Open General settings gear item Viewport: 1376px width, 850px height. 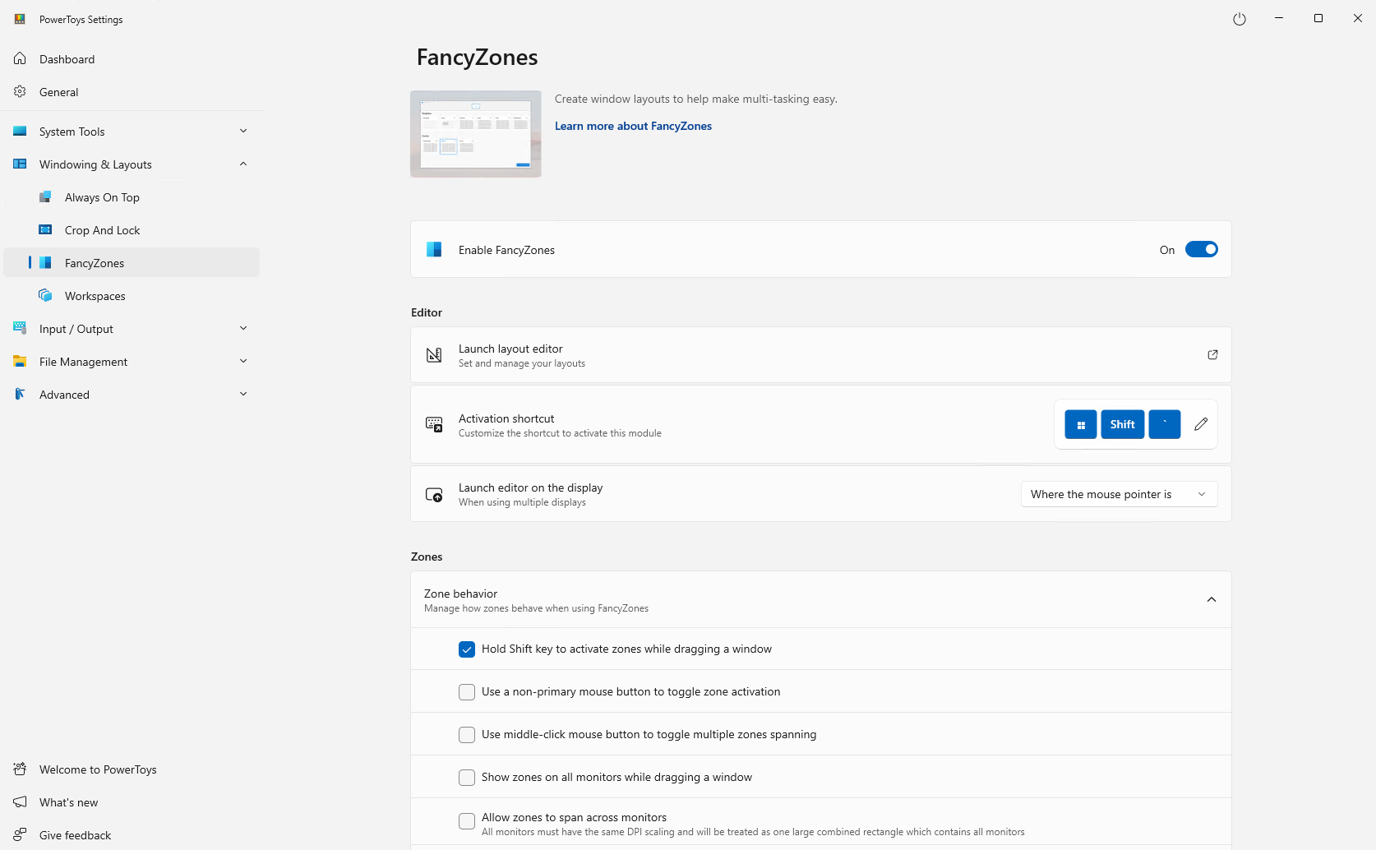(58, 92)
